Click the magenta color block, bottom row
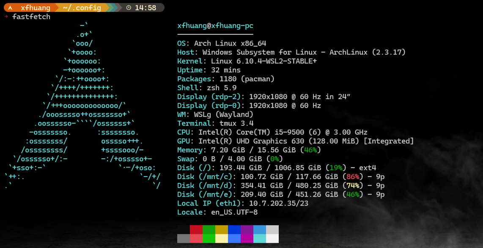 click(247, 238)
